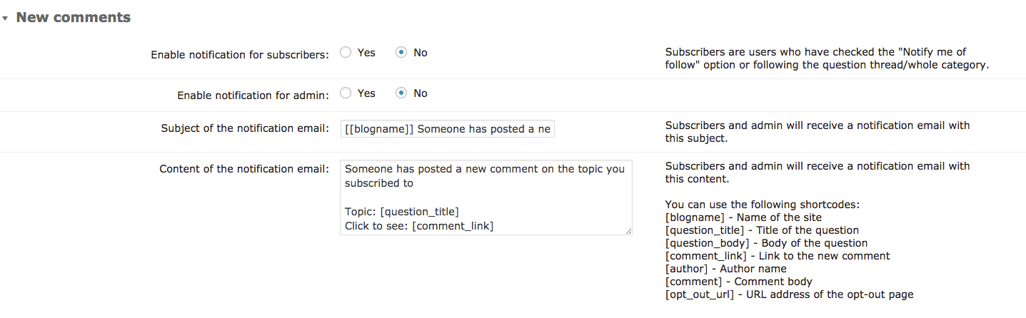Click the New comments section heading
The image size is (1026, 318).
click(73, 17)
